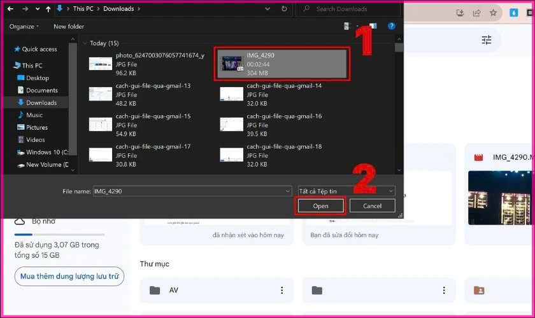
Task: Click browser share page icon
Action: pos(476,13)
